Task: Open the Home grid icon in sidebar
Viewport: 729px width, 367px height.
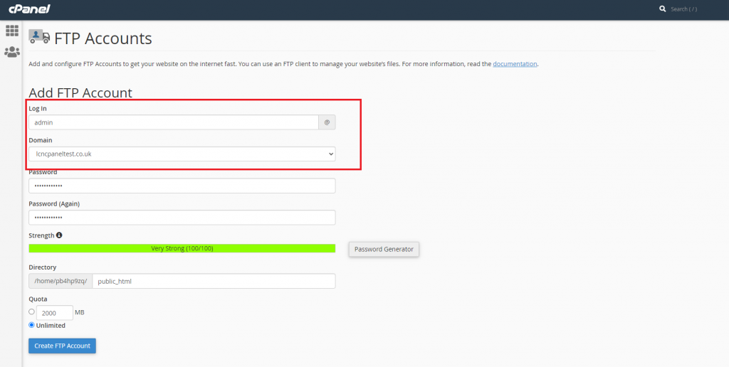Action: [x=12, y=31]
